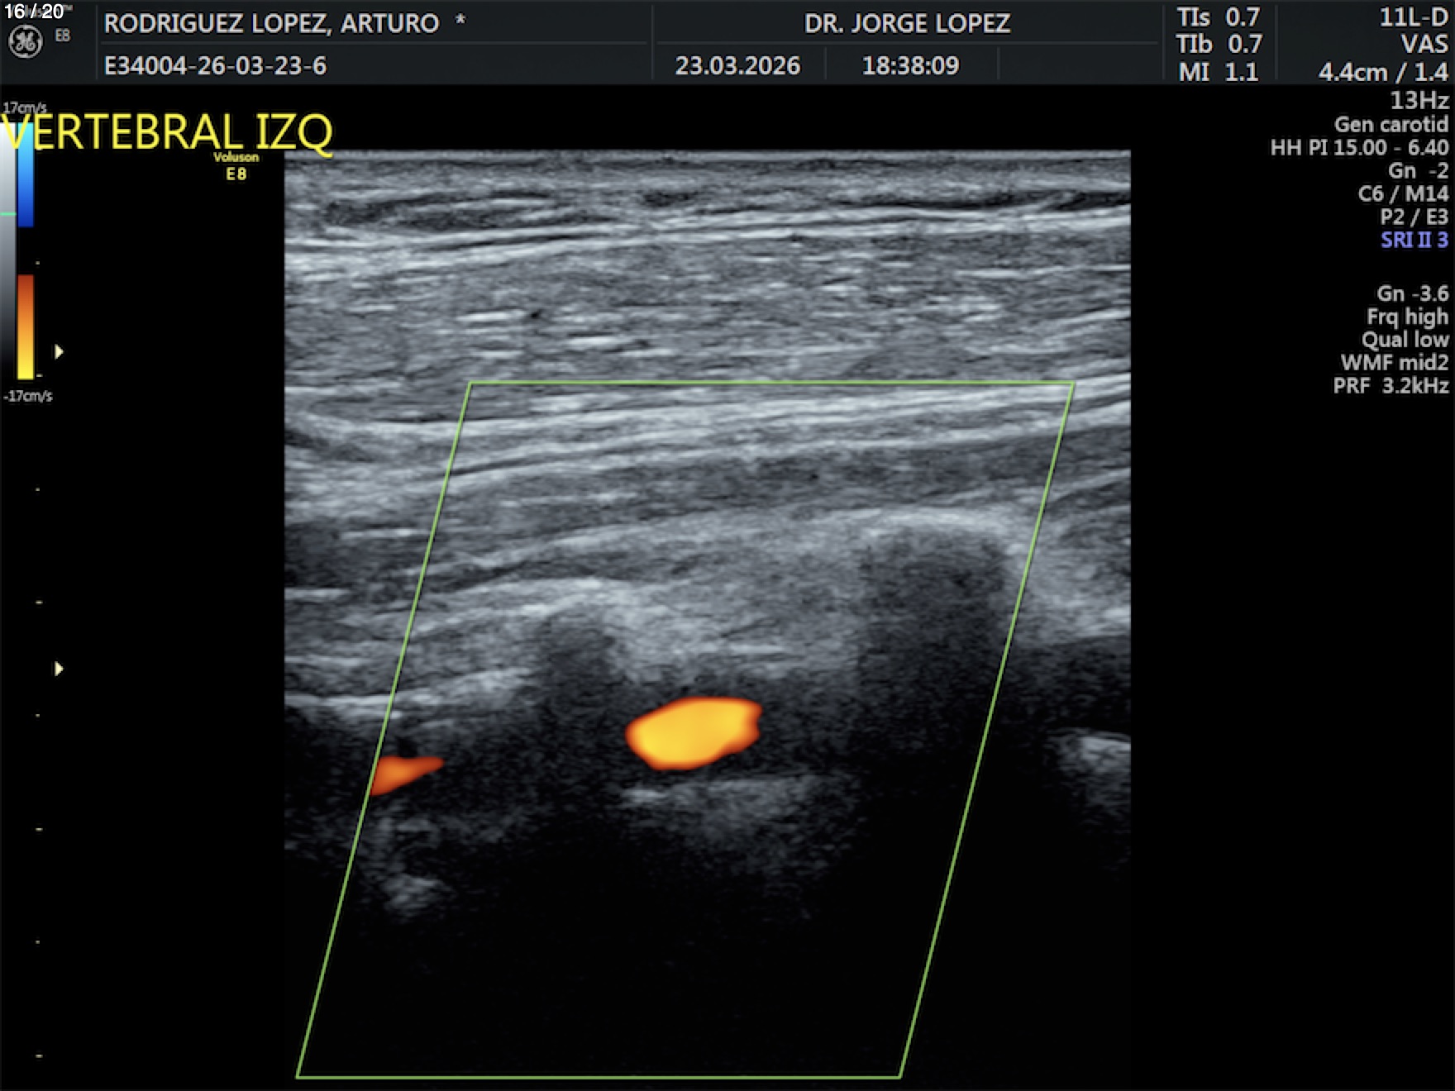Select the Qual low setting
1455x1091 pixels.
[x=1405, y=340]
